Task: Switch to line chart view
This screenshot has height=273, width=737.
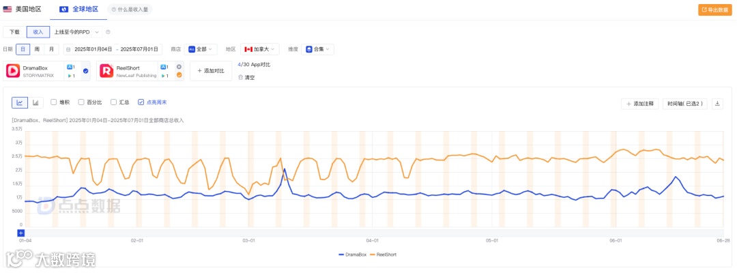Action: click(20, 102)
